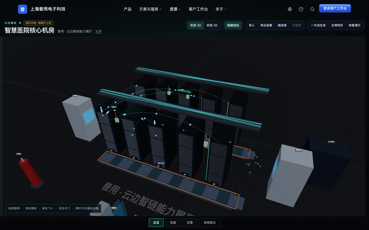This screenshot has height=230, width=369.
Task: Expand the 关于 dropdown menu
Action: [221, 9]
